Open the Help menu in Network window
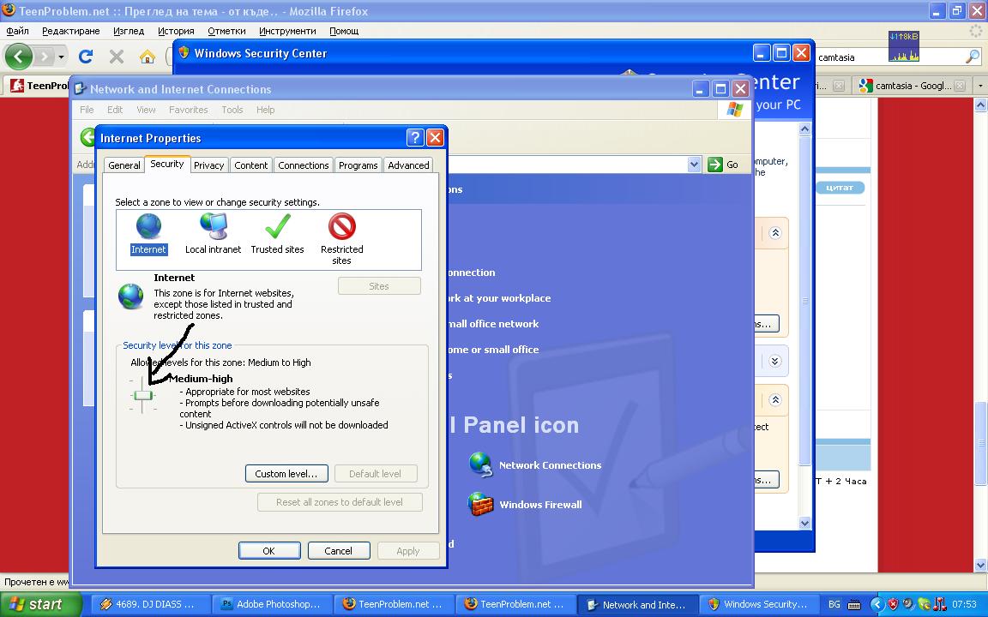This screenshot has height=617, width=988. pyautogui.click(x=265, y=110)
